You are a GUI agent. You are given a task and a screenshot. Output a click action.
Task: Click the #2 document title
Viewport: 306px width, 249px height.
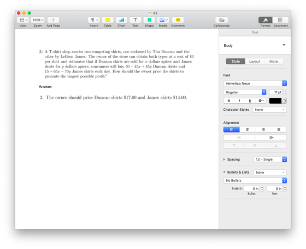coord(155,13)
